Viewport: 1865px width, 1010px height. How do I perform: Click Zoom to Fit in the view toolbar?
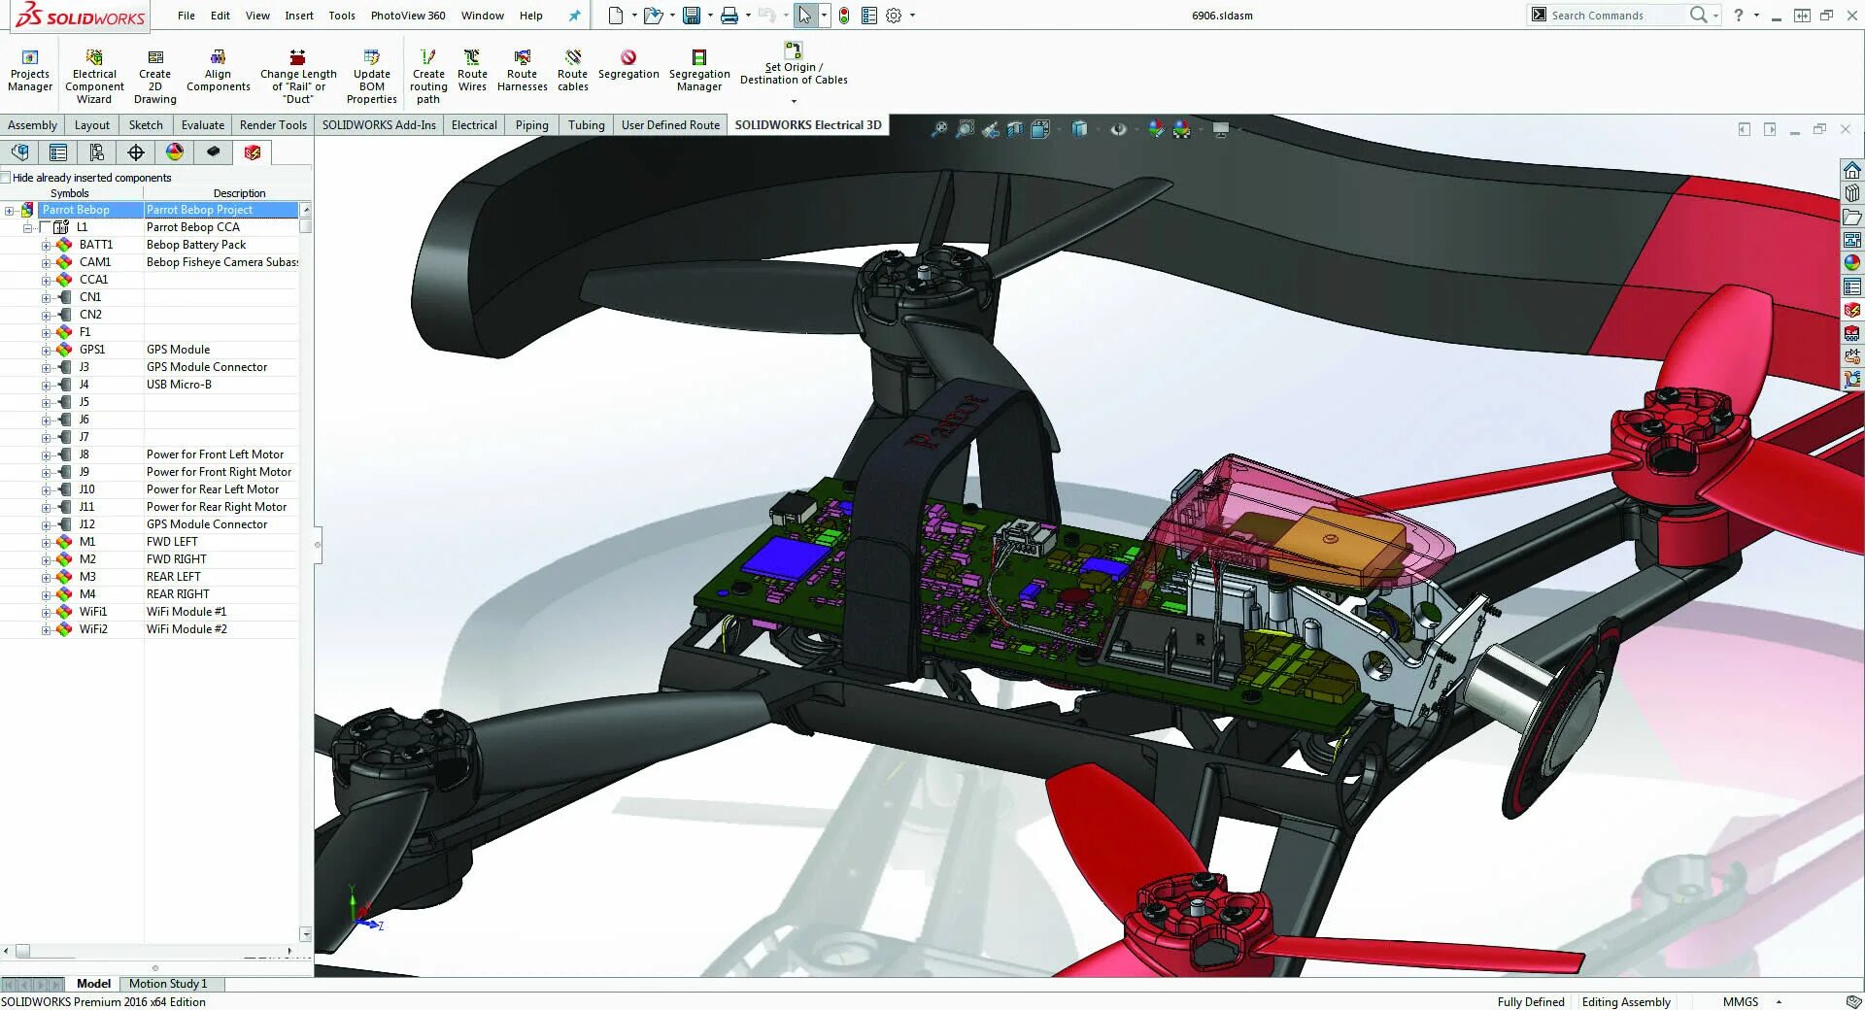pyautogui.click(x=939, y=129)
